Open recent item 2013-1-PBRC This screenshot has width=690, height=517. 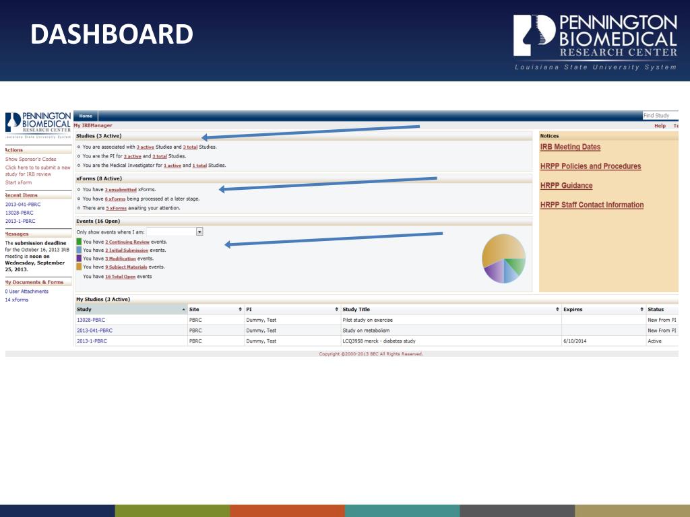(20, 221)
